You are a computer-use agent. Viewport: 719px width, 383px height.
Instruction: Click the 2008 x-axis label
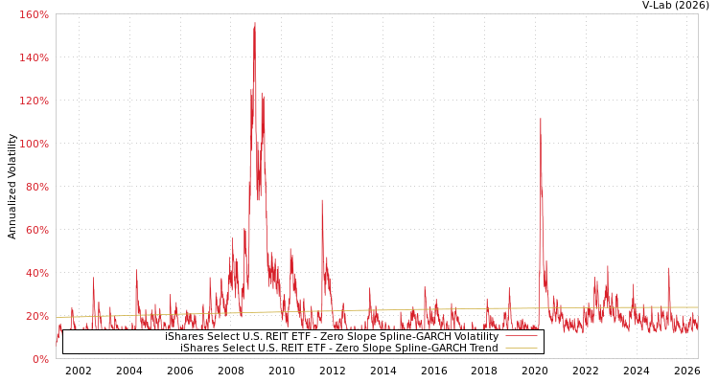tap(231, 371)
